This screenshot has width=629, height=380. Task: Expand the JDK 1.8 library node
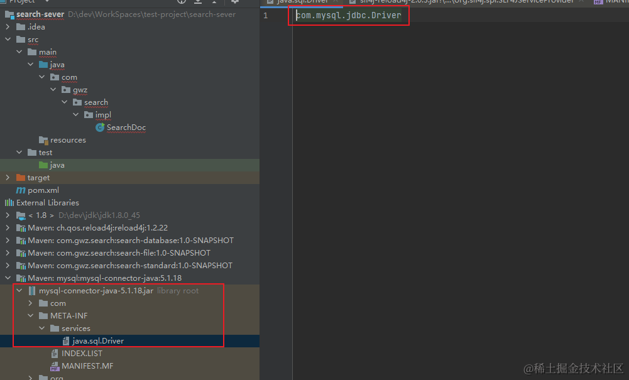coord(8,215)
